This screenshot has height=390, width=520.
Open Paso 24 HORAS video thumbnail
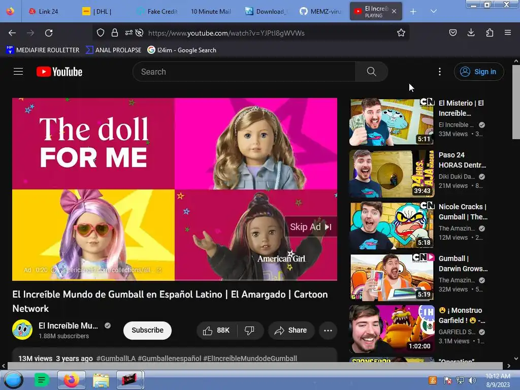click(392, 174)
